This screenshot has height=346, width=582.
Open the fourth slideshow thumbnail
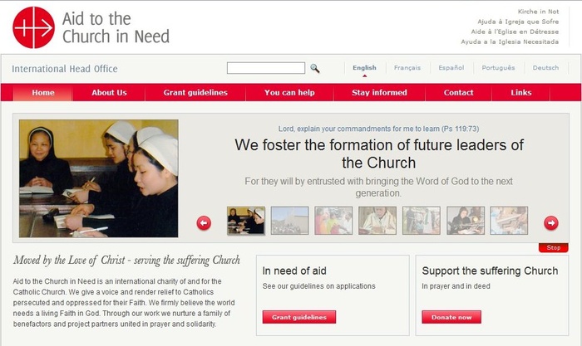[x=377, y=221]
